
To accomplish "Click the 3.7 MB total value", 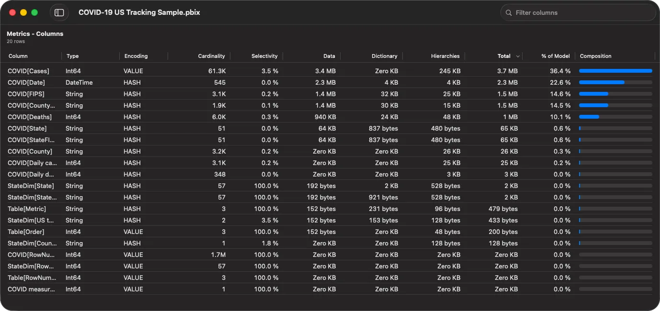I will coord(507,71).
